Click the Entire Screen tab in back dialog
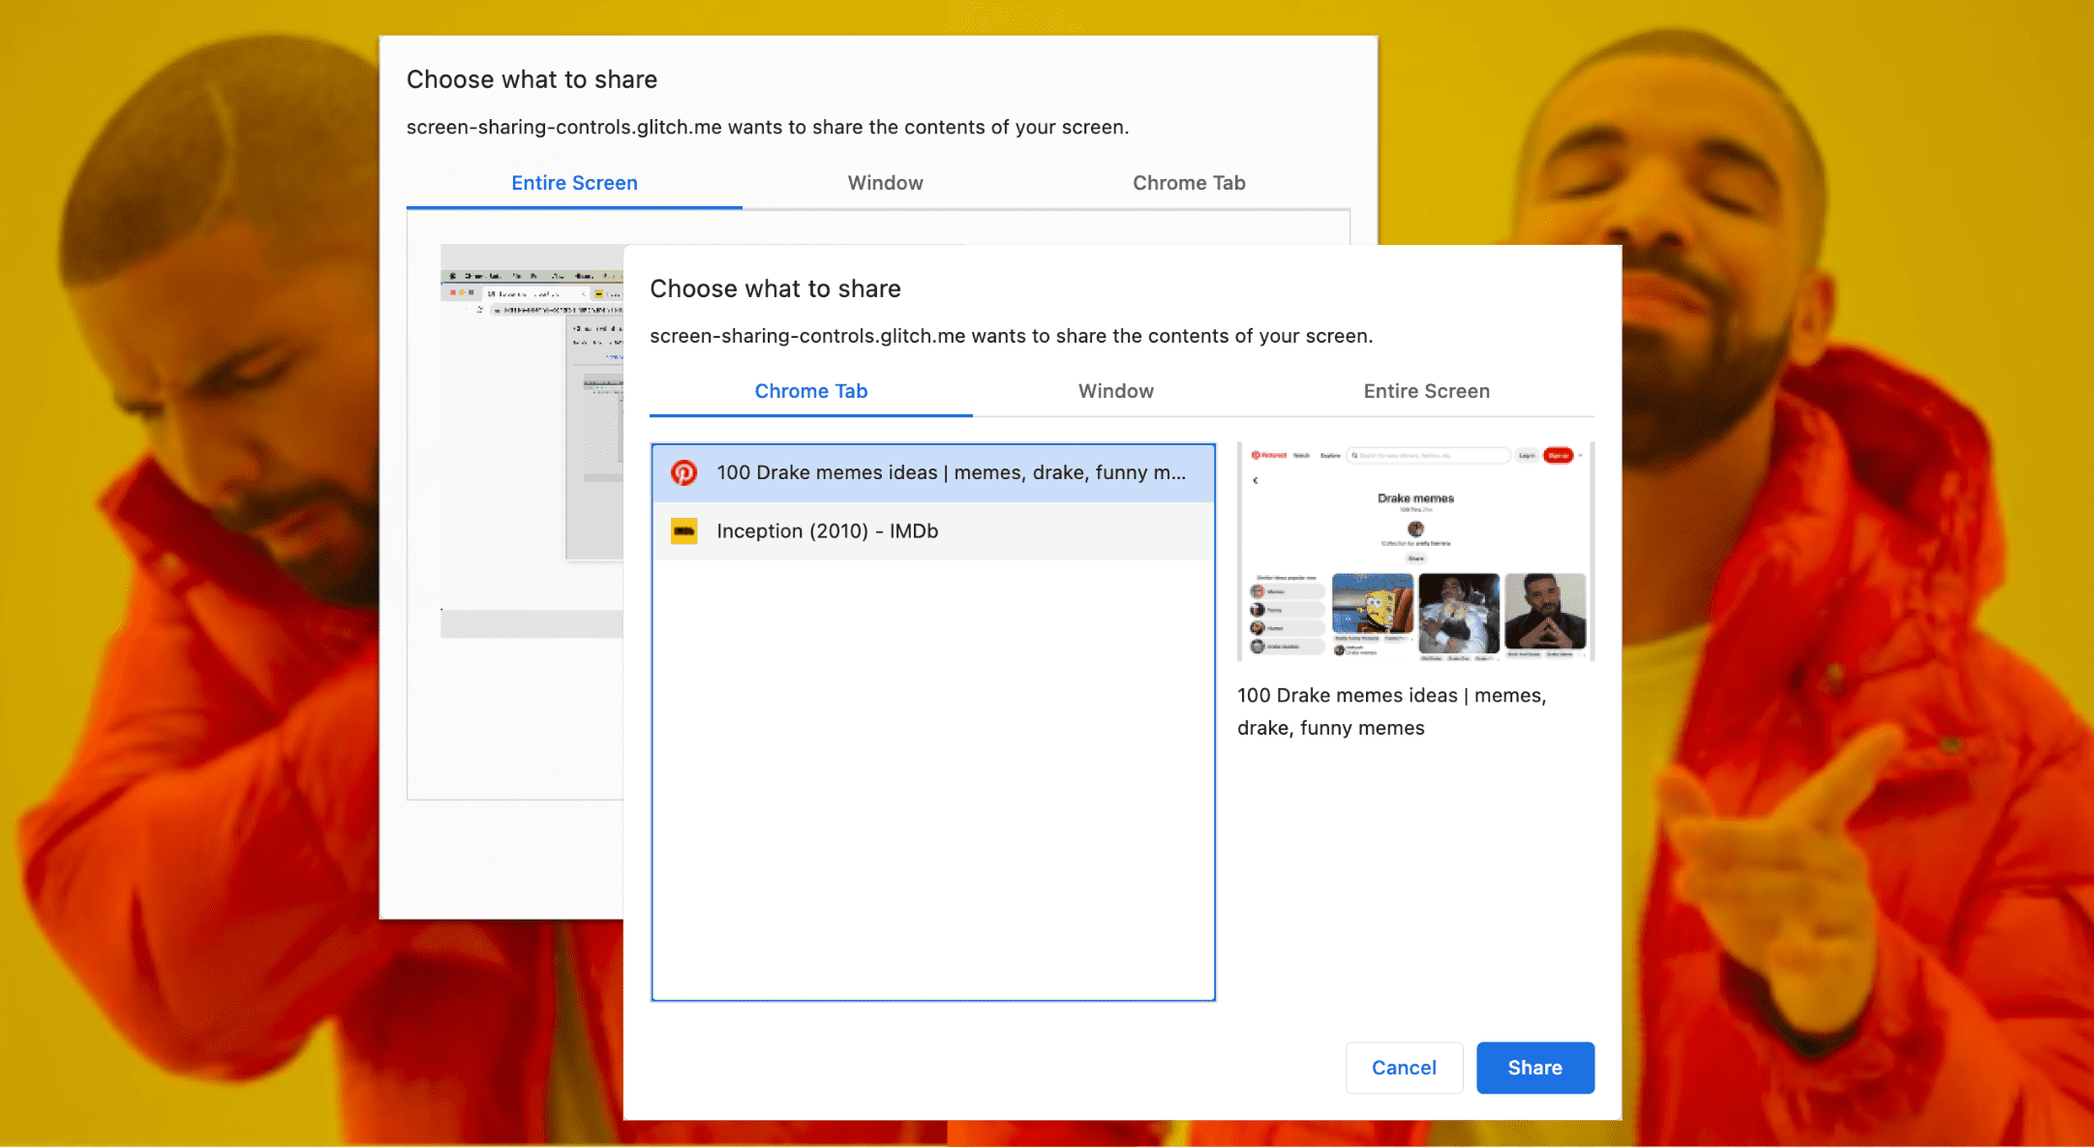This screenshot has width=2094, height=1148. tap(574, 181)
